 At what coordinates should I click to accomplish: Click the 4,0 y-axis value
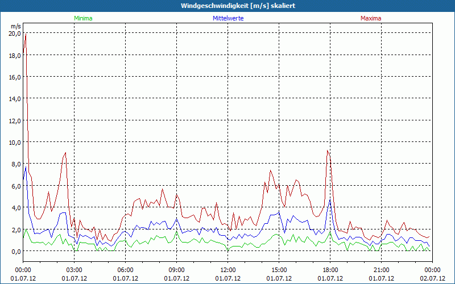click(x=16, y=208)
